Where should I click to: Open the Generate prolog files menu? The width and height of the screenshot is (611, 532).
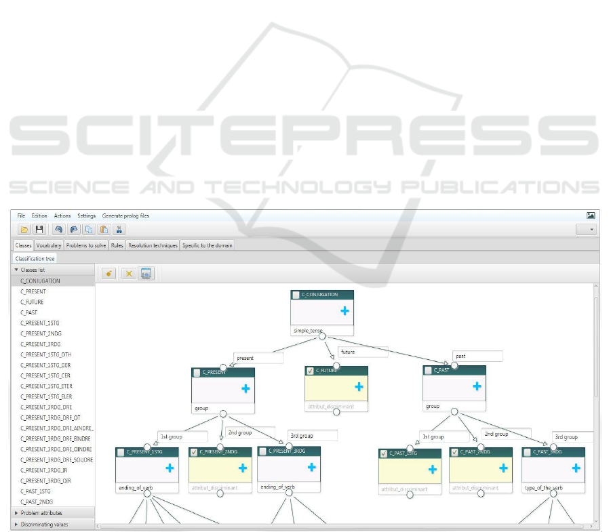coord(125,216)
